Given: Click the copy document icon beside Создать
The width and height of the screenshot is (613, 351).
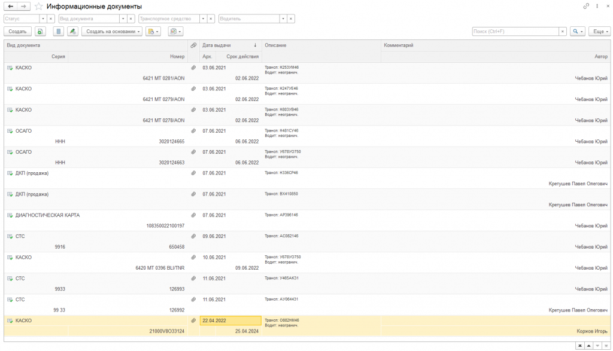Looking at the screenshot, I should point(40,31).
